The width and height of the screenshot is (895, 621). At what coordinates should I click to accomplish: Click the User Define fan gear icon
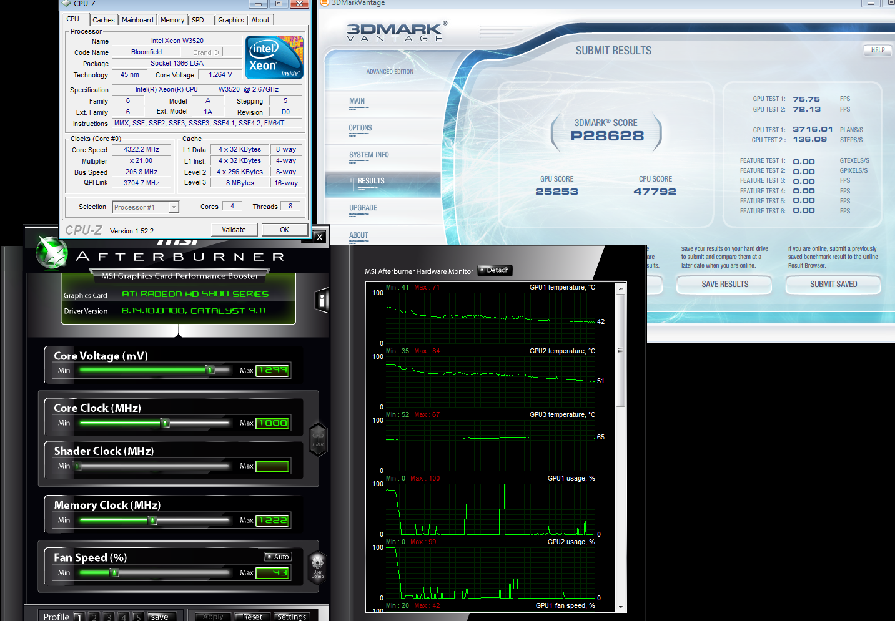pyautogui.click(x=317, y=566)
